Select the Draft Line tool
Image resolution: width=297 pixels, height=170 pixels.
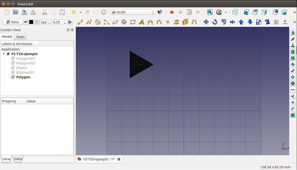80,22
